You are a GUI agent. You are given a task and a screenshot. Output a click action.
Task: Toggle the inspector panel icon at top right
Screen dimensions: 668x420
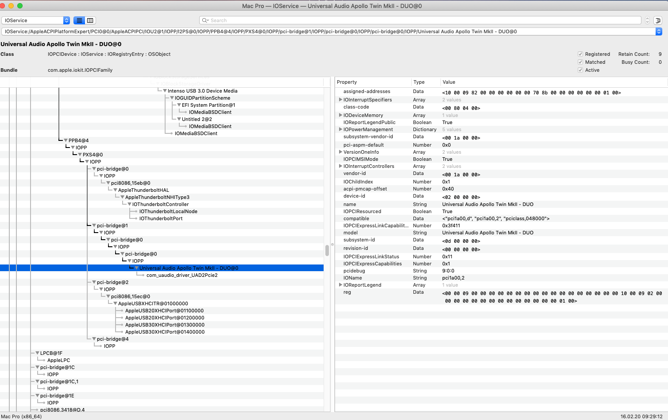coord(658,20)
